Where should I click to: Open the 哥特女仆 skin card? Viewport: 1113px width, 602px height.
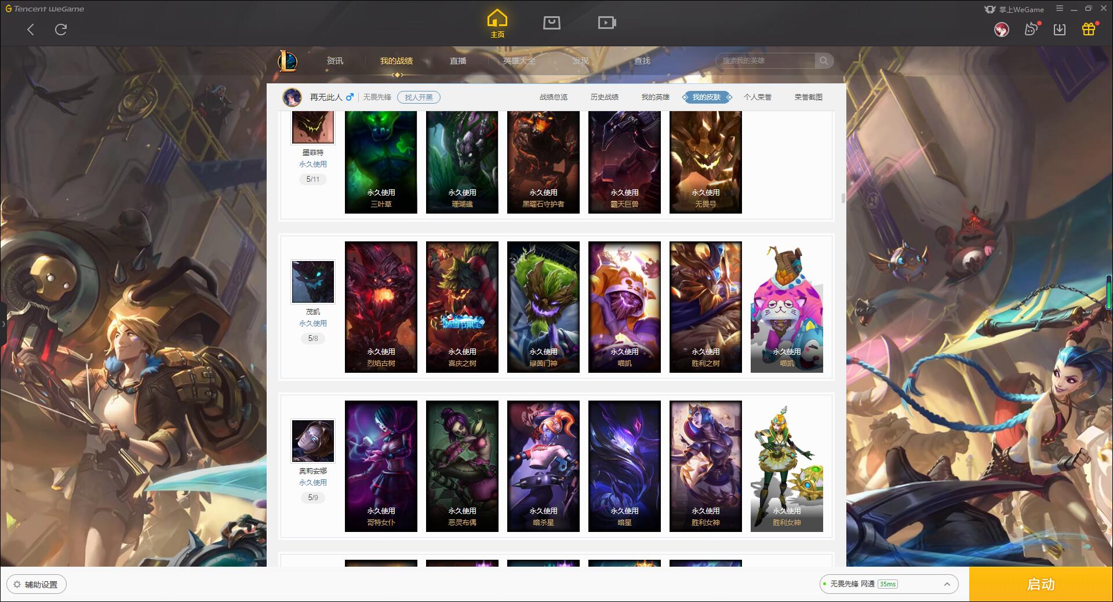click(381, 466)
